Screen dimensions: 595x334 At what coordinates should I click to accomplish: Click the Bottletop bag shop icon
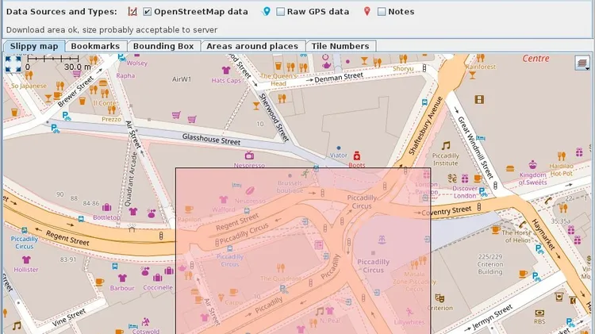[x=107, y=207]
